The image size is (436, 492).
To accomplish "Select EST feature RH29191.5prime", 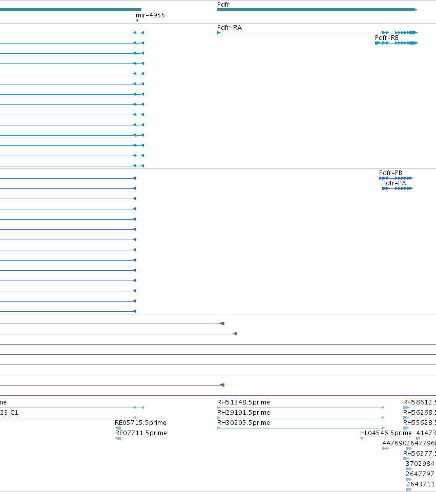I will [243, 412].
